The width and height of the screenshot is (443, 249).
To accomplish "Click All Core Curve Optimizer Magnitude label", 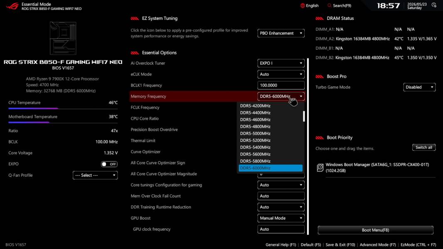I will (x=164, y=174).
